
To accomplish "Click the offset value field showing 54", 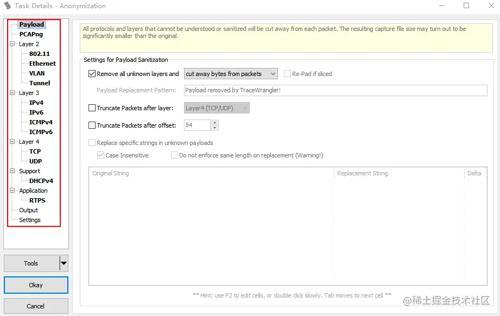I will click(x=197, y=125).
